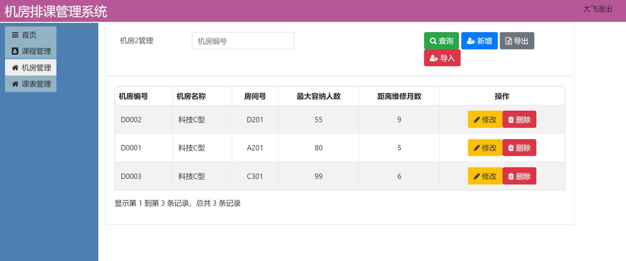Click room number A201 cell
Screen dimensions: 626x261
click(255, 148)
